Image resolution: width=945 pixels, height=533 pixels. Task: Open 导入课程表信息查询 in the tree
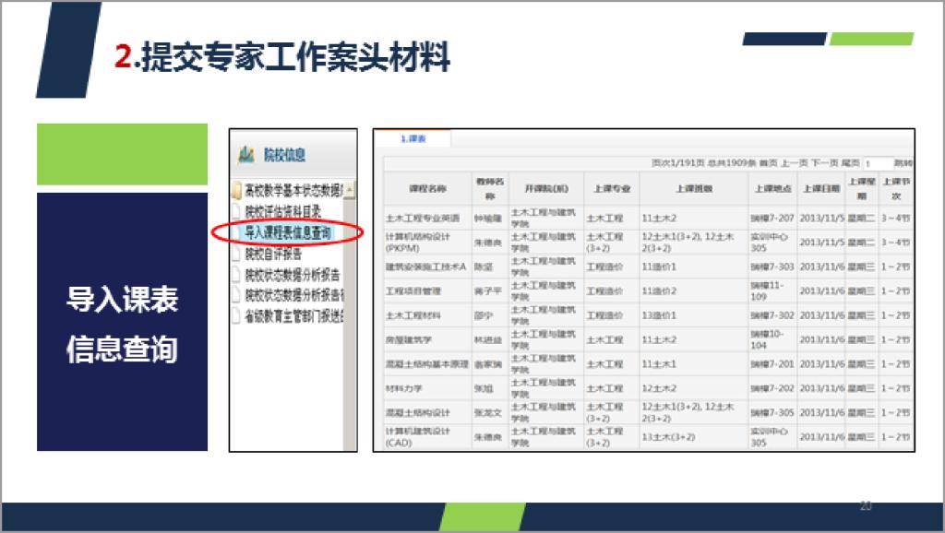pyautogui.click(x=288, y=232)
